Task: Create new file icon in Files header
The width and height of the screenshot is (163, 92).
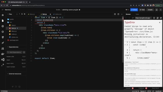Action: [x=22, y=14]
